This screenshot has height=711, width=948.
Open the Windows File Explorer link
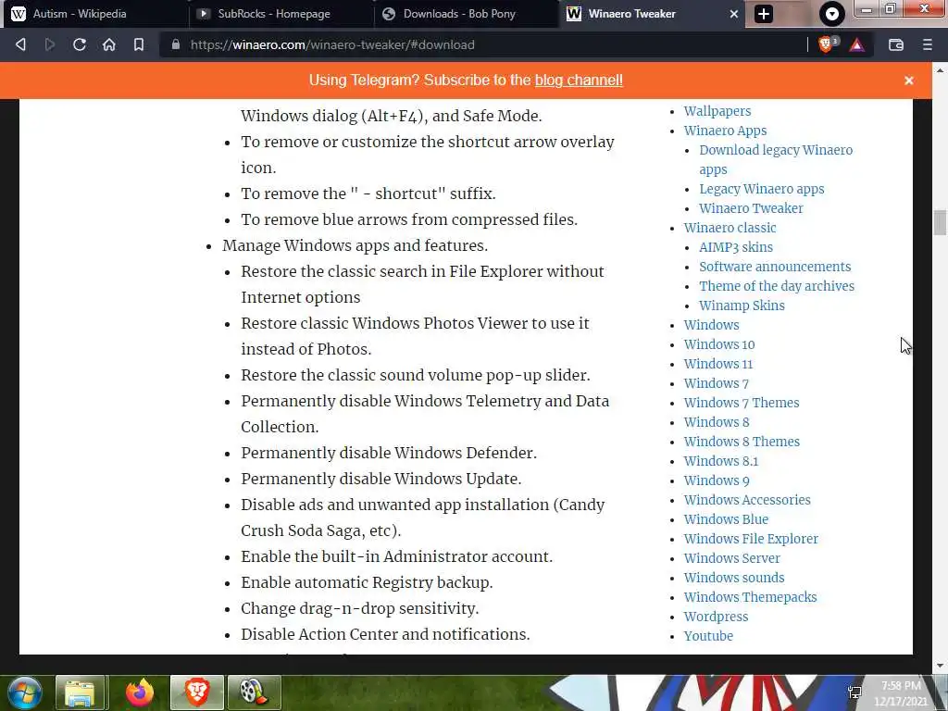pos(751,539)
